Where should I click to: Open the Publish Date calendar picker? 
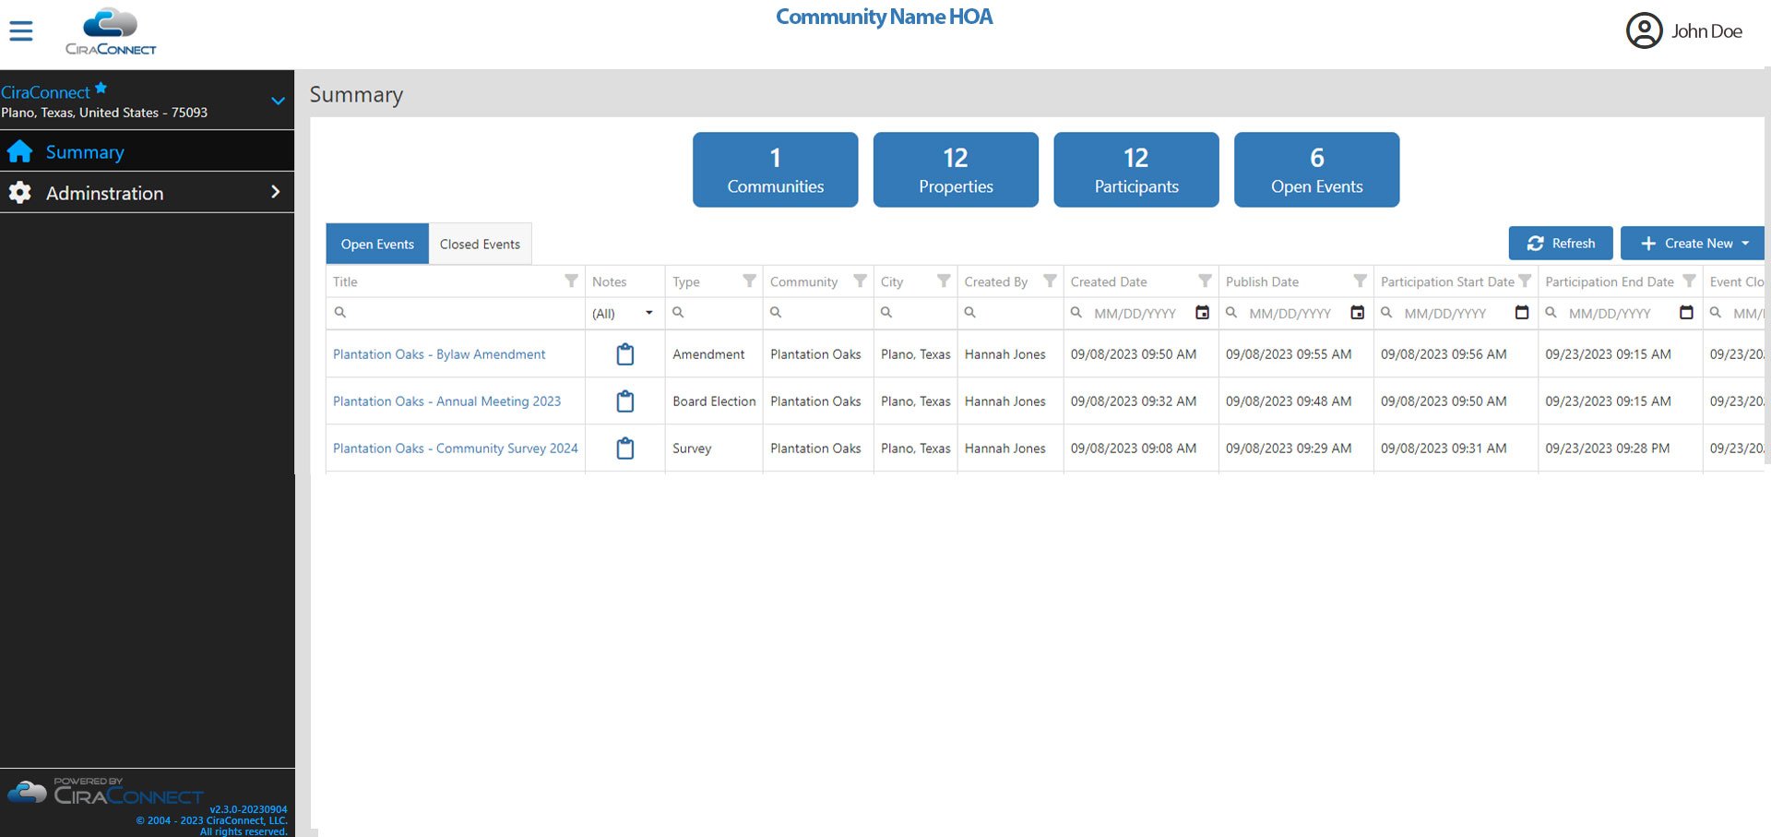point(1357,313)
